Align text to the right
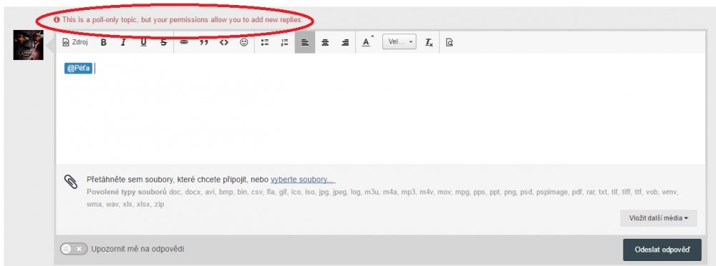This screenshot has width=716, height=266. tap(345, 42)
